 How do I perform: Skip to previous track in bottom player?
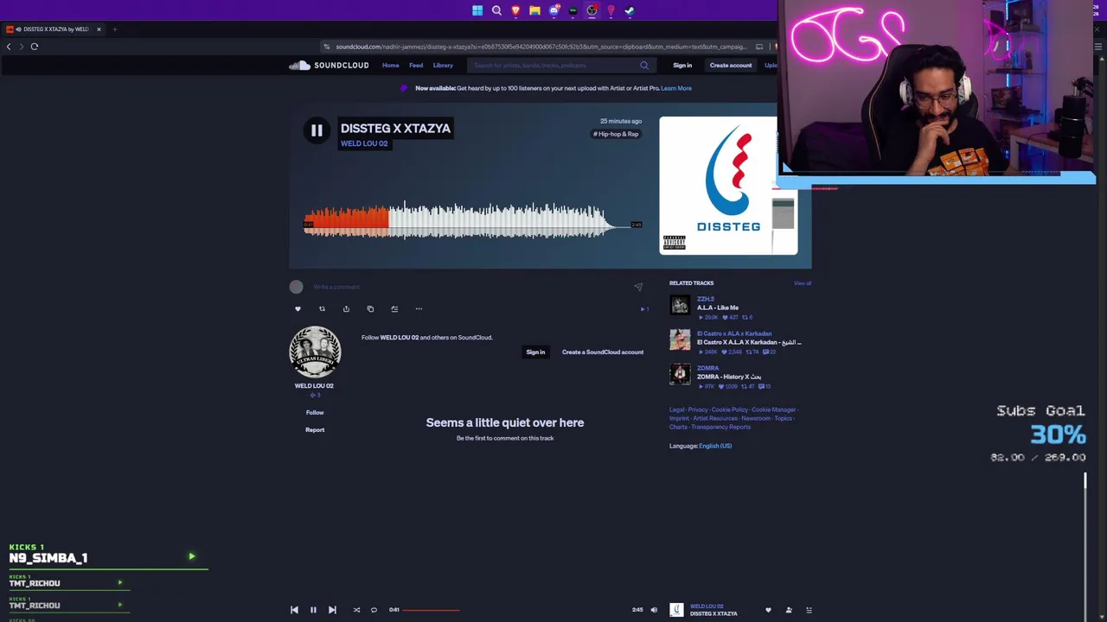click(294, 610)
